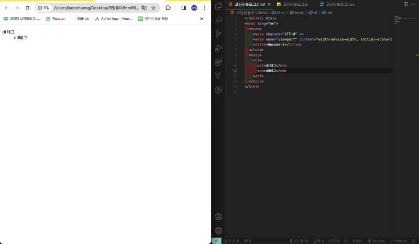Open the 네이버 글꼴 모음 bookmark
The height and width of the screenshot is (244, 419).
click(153, 18)
